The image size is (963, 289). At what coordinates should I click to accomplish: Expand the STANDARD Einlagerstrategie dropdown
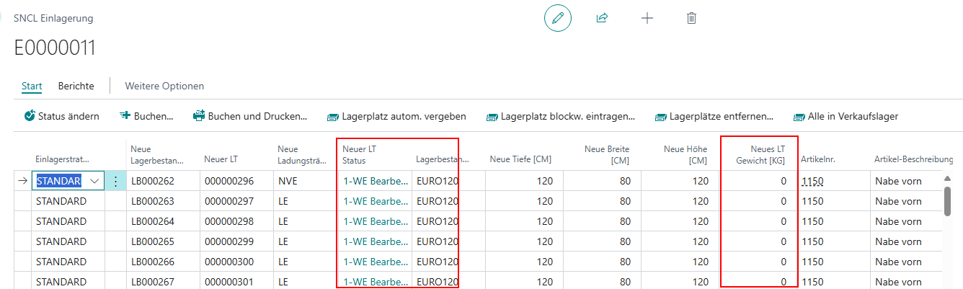pyautogui.click(x=94, y=181)
